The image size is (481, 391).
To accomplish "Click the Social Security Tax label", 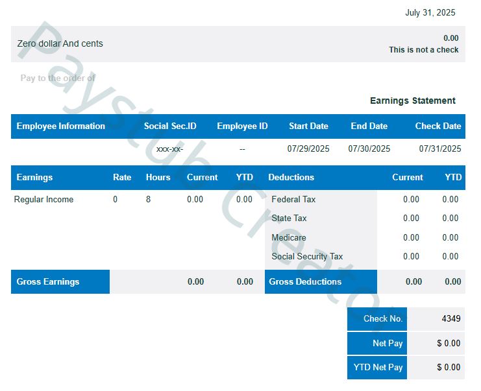I will pyautogui.click(x=307, y=256).
